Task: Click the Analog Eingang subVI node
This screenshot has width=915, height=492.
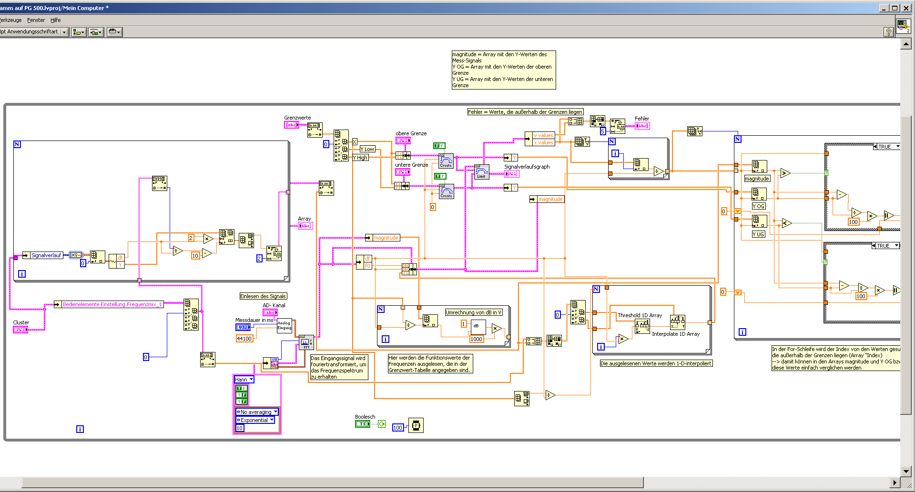Action: point(284,326)
